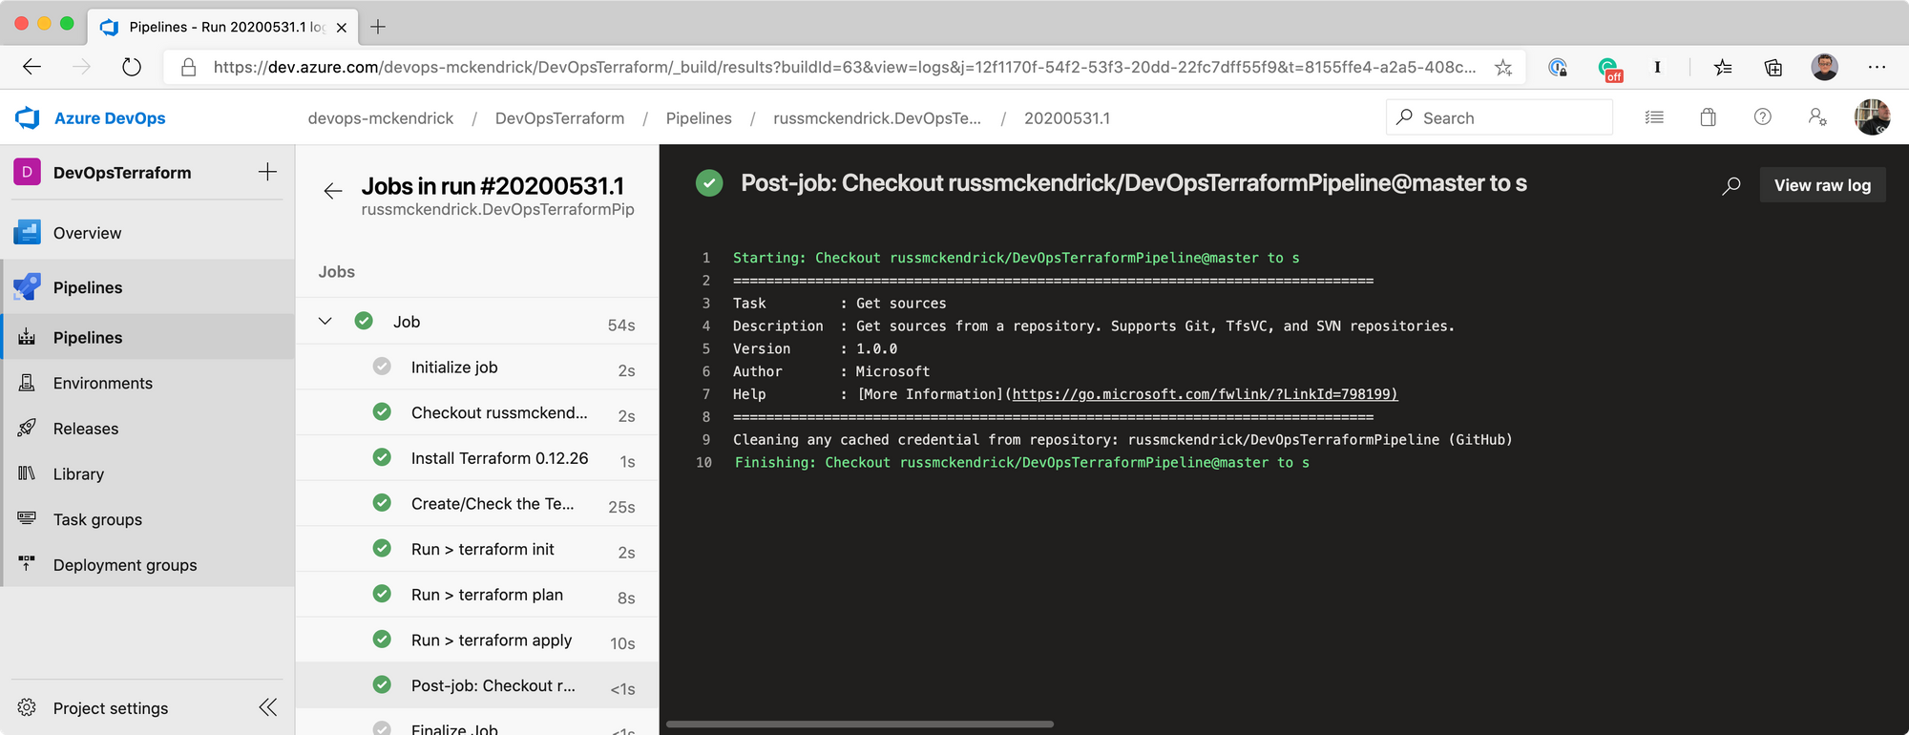Open the help question mark icon
1909x735 pixels.
1763,116
